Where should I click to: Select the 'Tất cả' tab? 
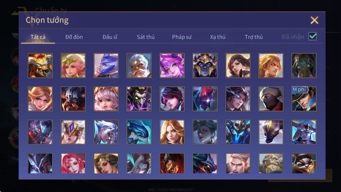tap(38, 37)
